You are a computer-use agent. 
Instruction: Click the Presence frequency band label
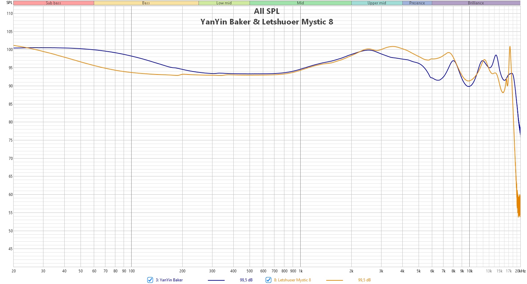[417, 3]
